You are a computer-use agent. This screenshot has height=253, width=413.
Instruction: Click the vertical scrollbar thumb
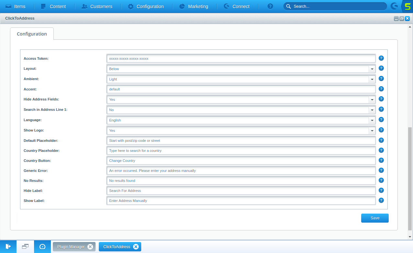point(410,178)
